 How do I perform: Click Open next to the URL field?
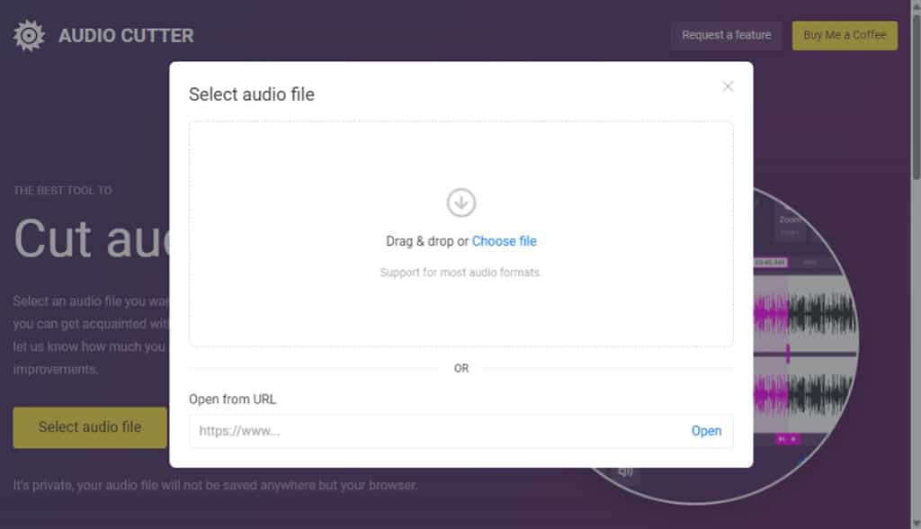point(706,431)
